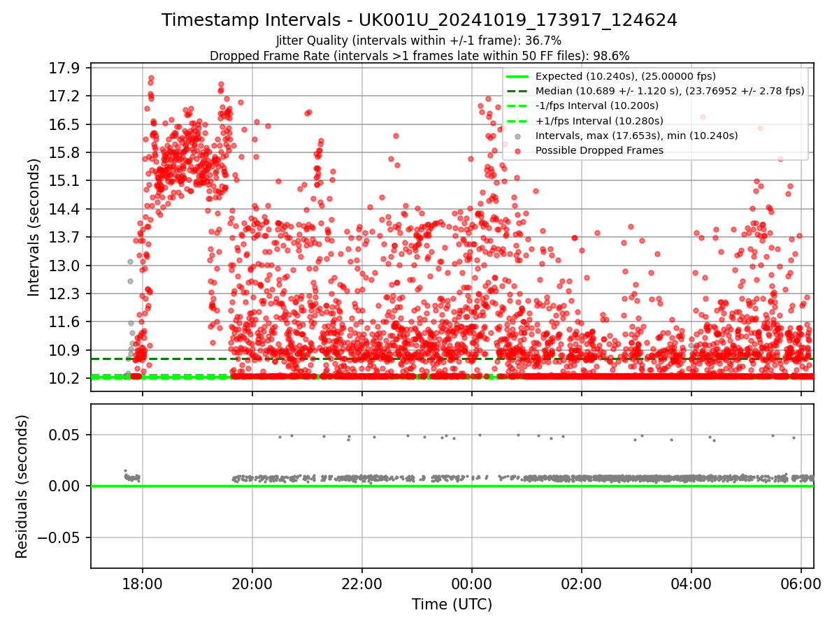Click the 'Intervals (seconds)' y-axis label
Image resolution: width=839 pixels, height=629 pixels.
(x=34, y=227)
